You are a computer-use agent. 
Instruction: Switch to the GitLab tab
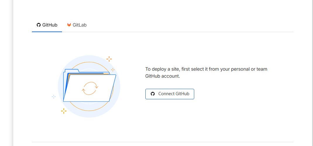coord(77,25)
